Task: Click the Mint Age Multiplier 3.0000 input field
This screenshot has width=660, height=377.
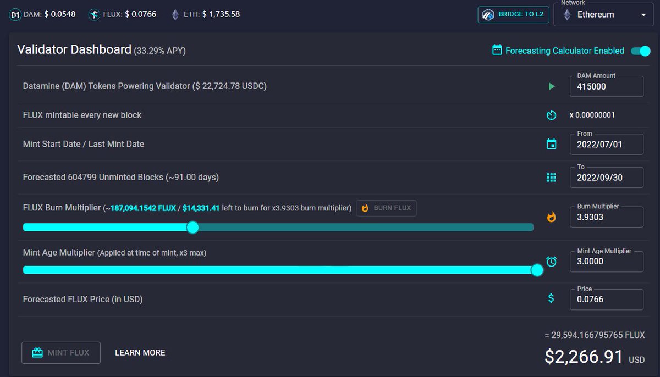Action: 607,261
